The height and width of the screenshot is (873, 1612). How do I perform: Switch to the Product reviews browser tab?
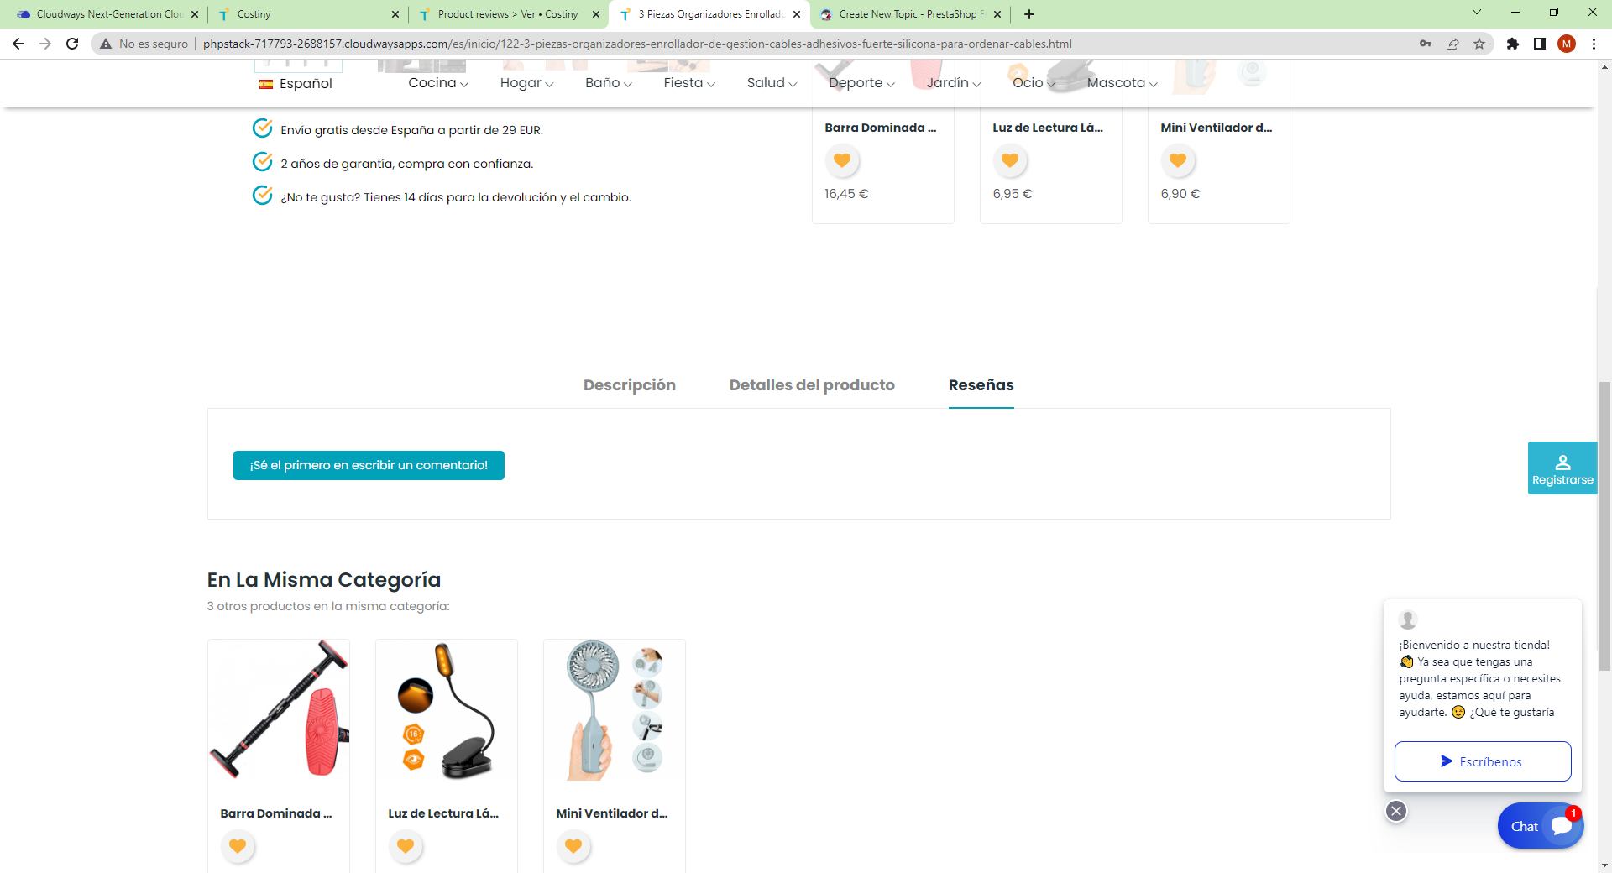tap(510, 14)
